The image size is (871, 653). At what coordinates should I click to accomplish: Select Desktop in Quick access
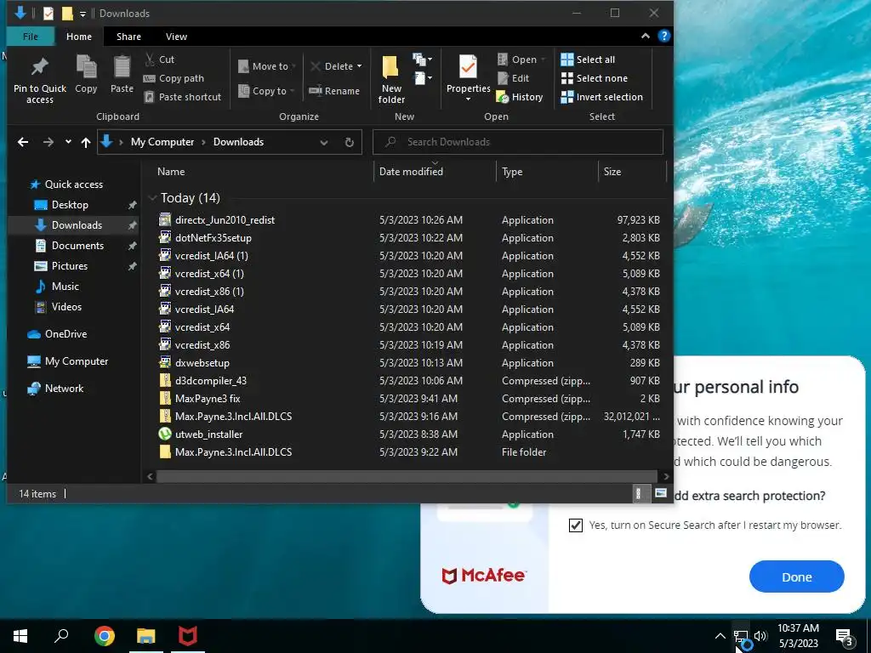[x=70, y=205]
